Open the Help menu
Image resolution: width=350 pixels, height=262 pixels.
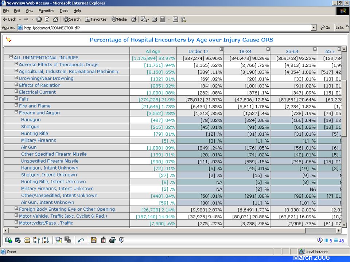pos(77,11)
